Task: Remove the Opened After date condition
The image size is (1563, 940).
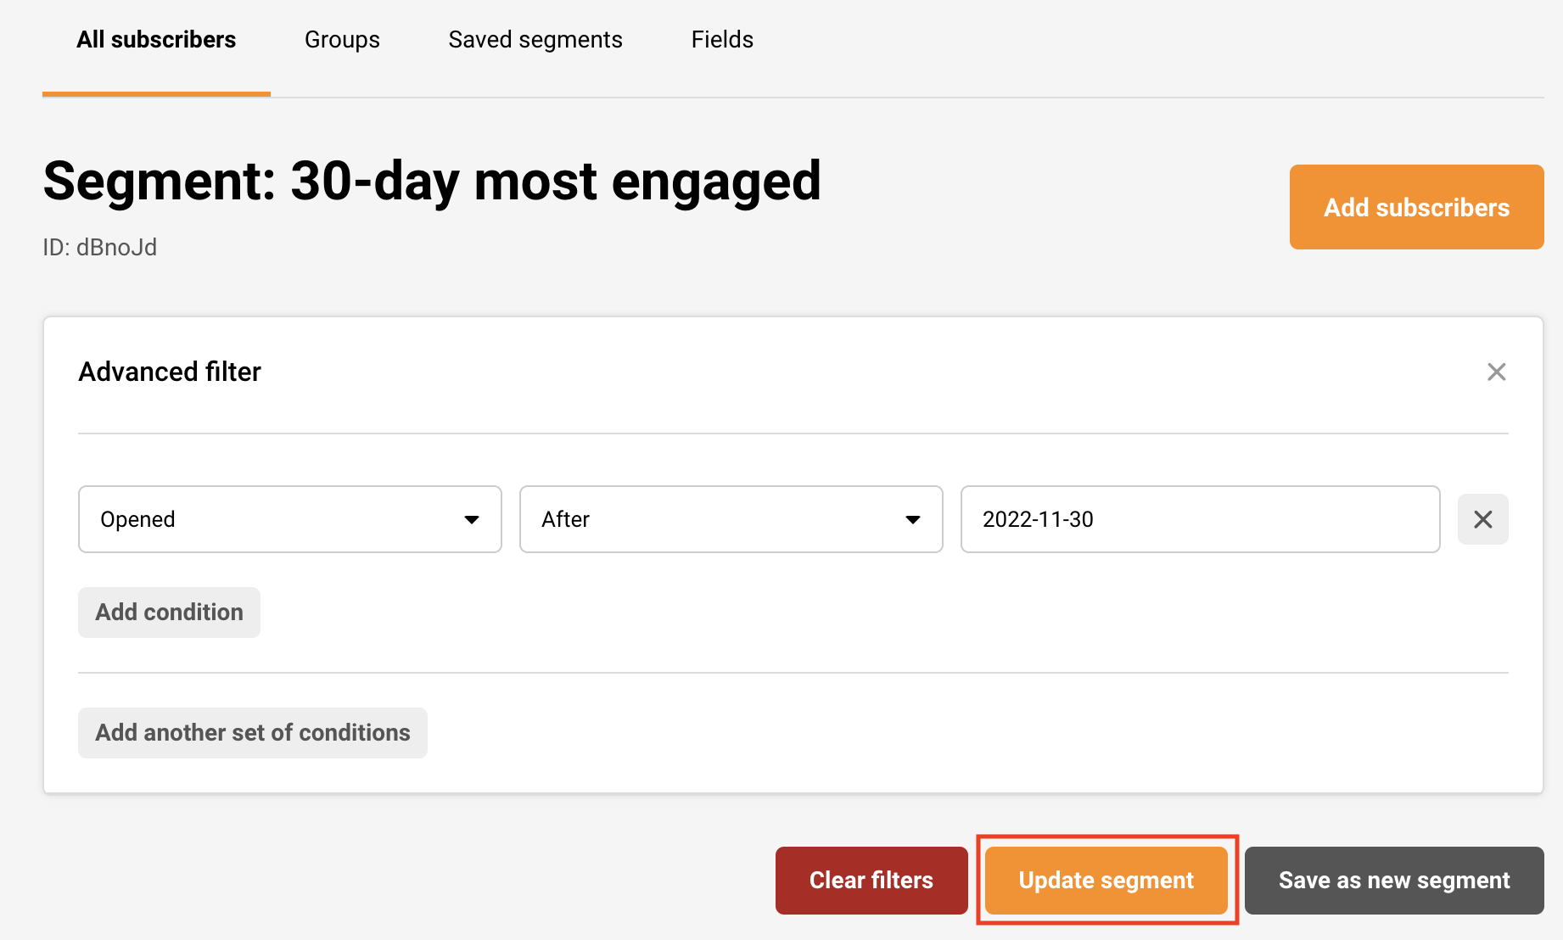Action: pyautogui.click(x=1482, y=519)
